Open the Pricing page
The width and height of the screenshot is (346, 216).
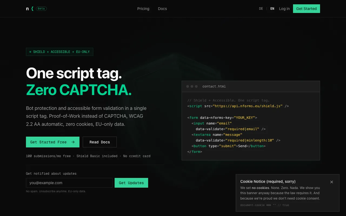coord(143,9)
